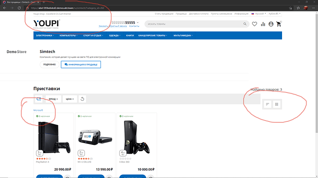Image resolution: width=318 pixels, height=178 pixels.
Task: Open the Пункты самовывоза link
Action: (221, 14)
